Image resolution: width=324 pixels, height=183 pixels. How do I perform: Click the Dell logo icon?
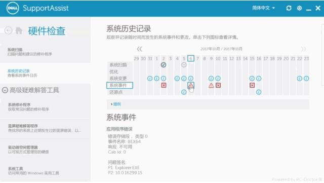[12, 8]
